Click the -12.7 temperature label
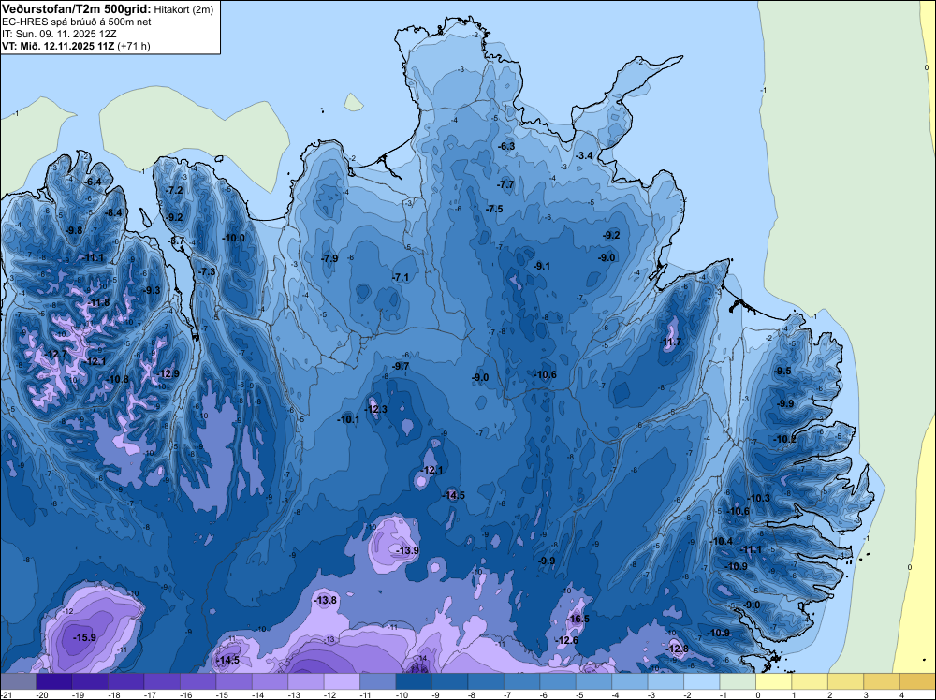Viewport: 936px width, 700px height. coord(56,354)
